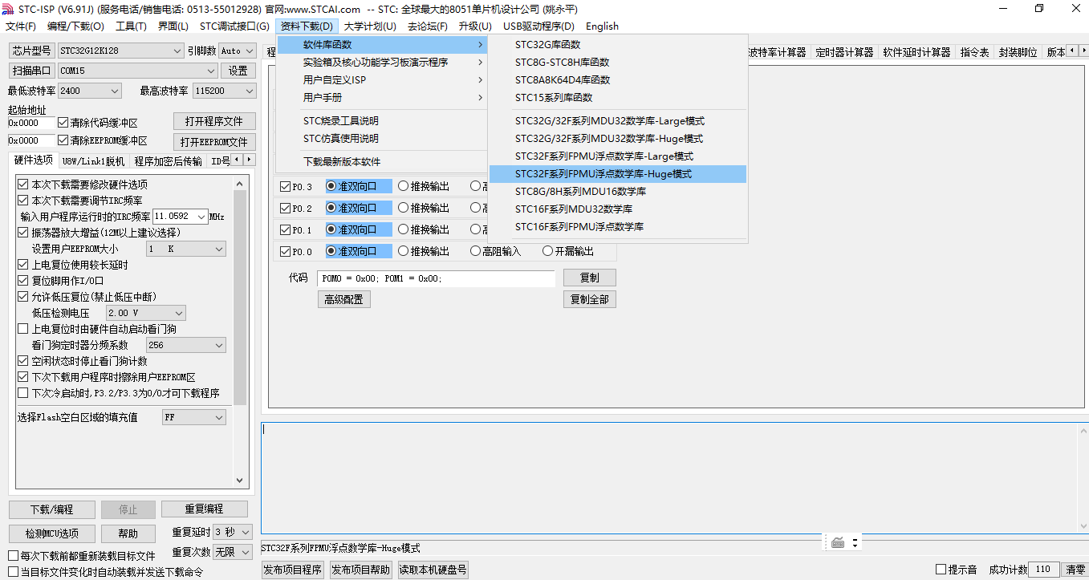This screenshot has width=1089, height=580.
Task: Click the keyboard input method icon
Action: [x=838, y=543]
